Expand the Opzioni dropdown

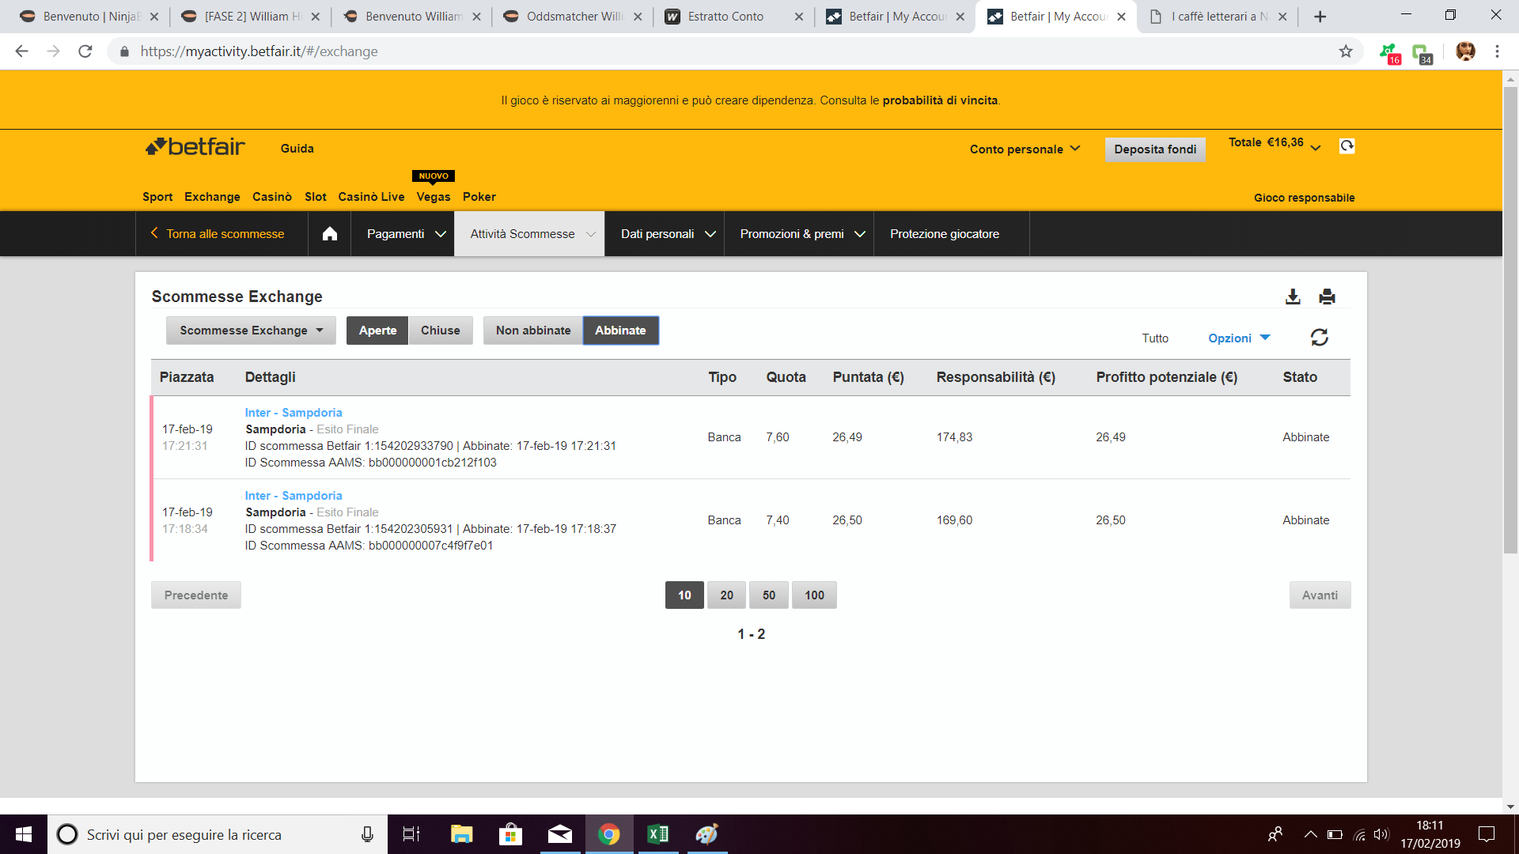(x=1239, y=338)
